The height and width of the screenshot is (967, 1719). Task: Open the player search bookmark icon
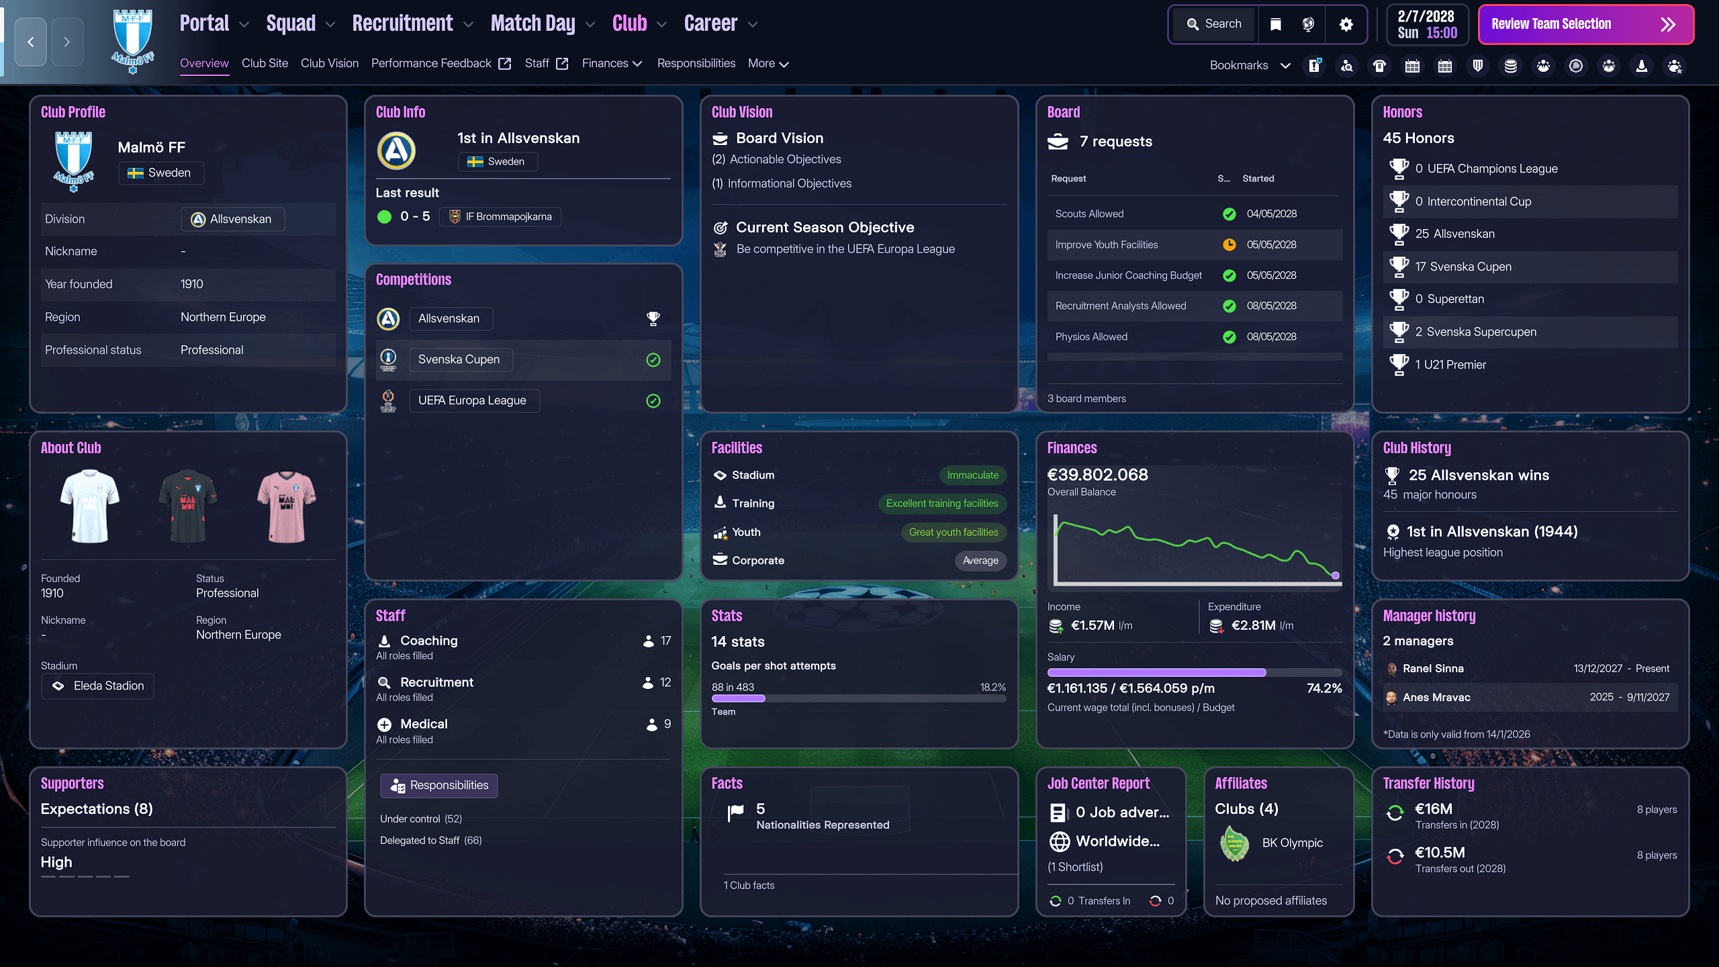click(x=1347, y=66)
